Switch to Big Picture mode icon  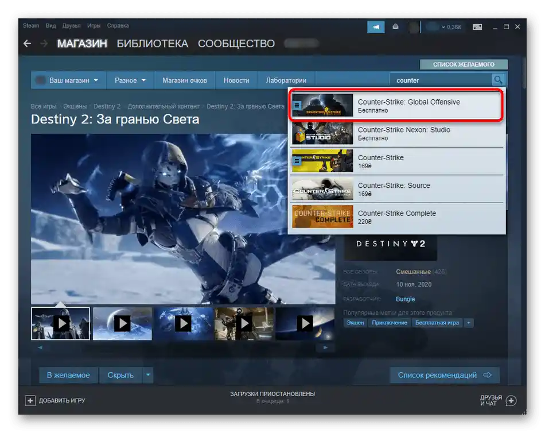click(x=477, y=27)
